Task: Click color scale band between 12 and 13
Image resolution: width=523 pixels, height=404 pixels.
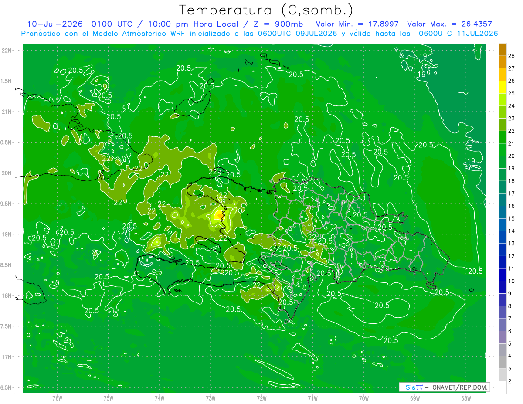Action: pyautogui.click(x=503, y=250)
